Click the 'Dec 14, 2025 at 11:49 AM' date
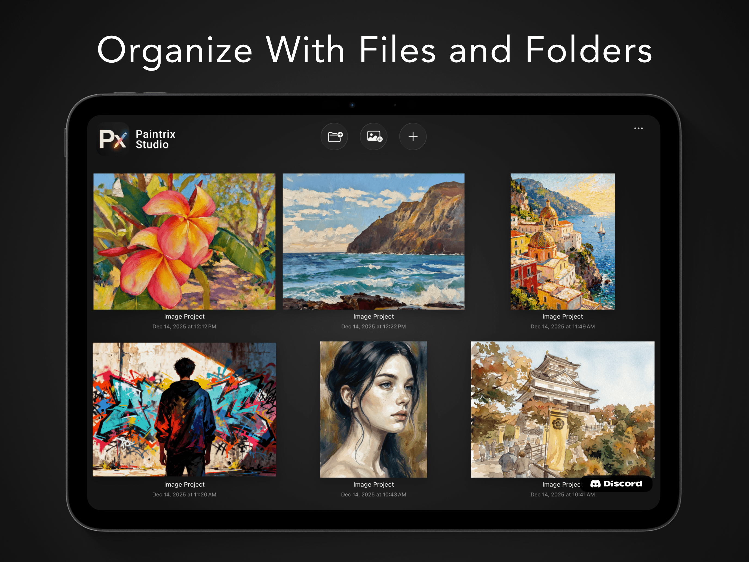The image size is (749, 562). (x=562, y=326)
